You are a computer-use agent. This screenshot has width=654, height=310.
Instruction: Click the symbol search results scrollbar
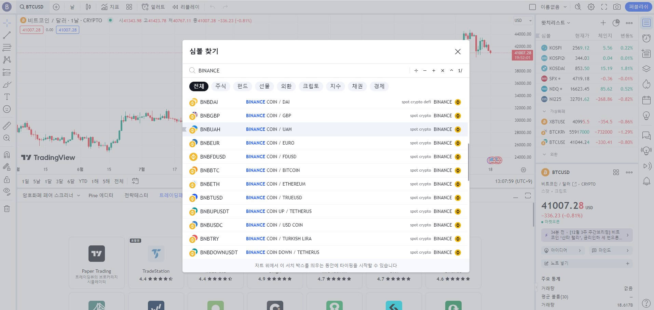[468, 162]
